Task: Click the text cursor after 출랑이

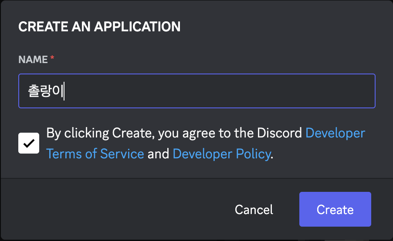Action: [64, 92]
